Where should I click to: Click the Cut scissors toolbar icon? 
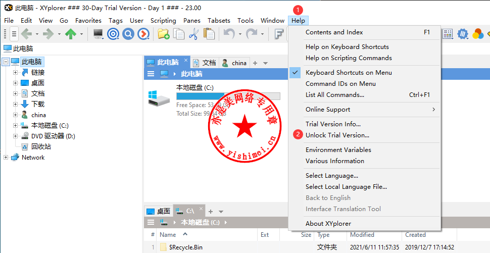pos(194,34)
